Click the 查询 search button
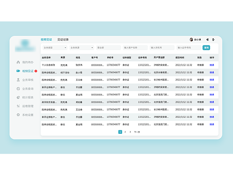 (x=206, y=48)
